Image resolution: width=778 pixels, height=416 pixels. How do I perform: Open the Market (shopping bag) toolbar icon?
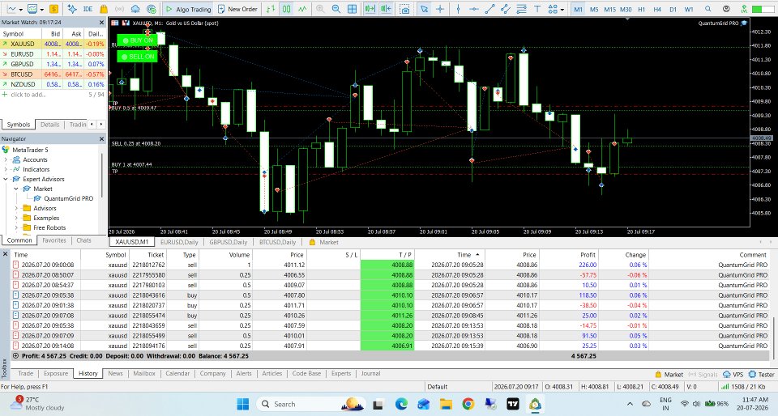click(104, 9)
